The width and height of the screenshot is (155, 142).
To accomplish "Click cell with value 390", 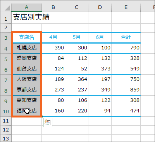I will (x=53, y=48).
